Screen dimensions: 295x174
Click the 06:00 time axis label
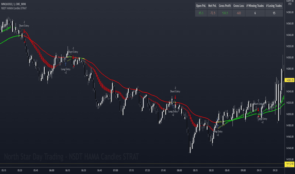pos(52,171)
